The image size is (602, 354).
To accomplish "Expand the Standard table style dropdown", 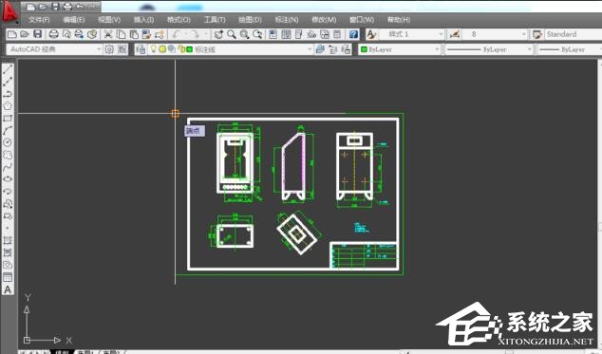I will tap(573, 34).
